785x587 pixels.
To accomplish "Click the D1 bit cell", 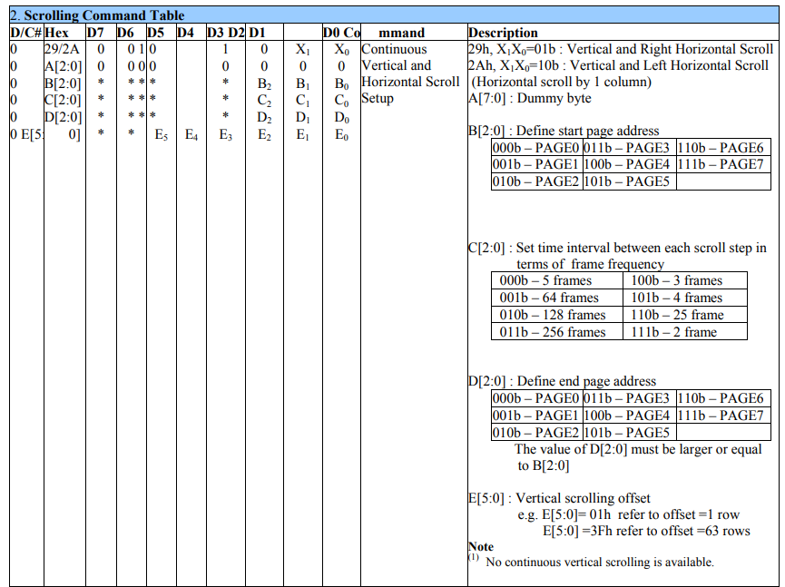I will [303, 118].
